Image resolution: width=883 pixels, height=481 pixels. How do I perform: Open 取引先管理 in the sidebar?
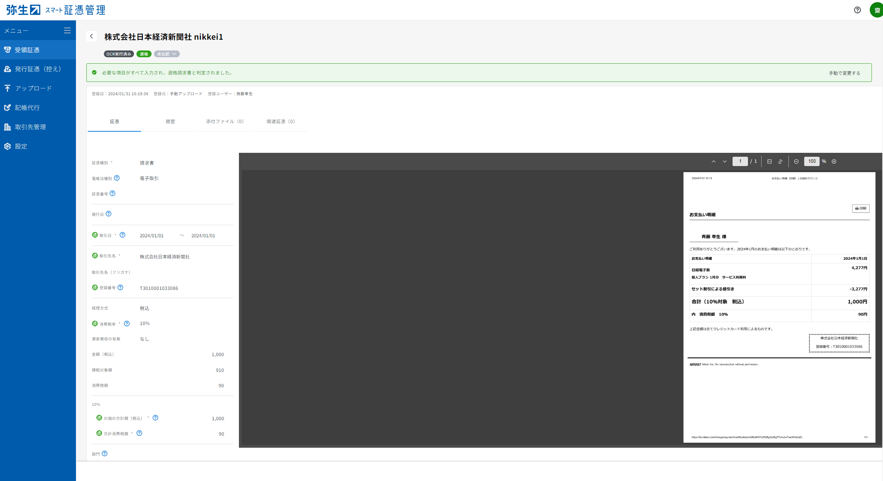(x=38, y=127)
